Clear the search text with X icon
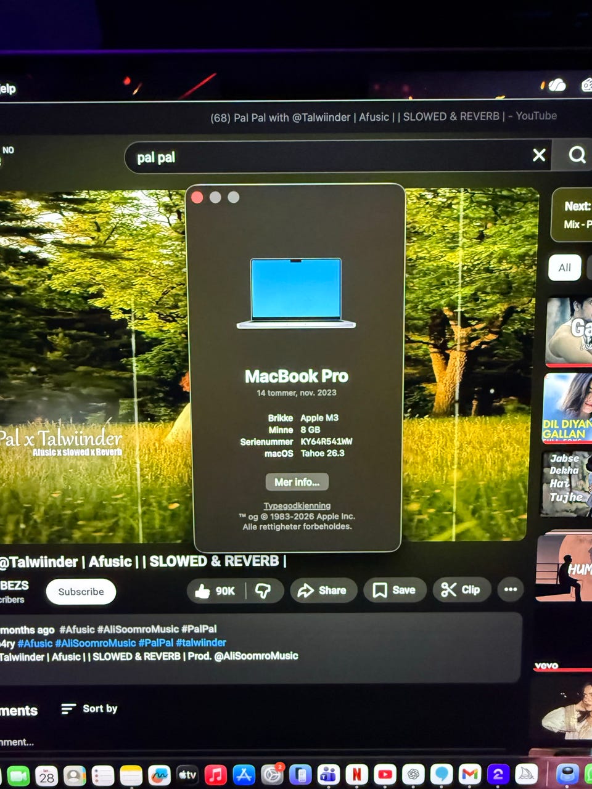This screenshot has width=592, height=789. (x=539, y=155)
